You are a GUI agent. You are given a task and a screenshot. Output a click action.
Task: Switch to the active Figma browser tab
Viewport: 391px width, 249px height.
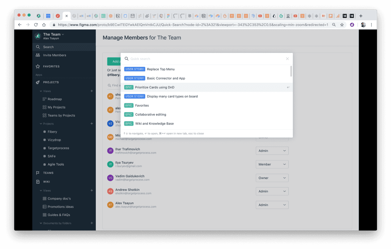[x=66, y=16]
